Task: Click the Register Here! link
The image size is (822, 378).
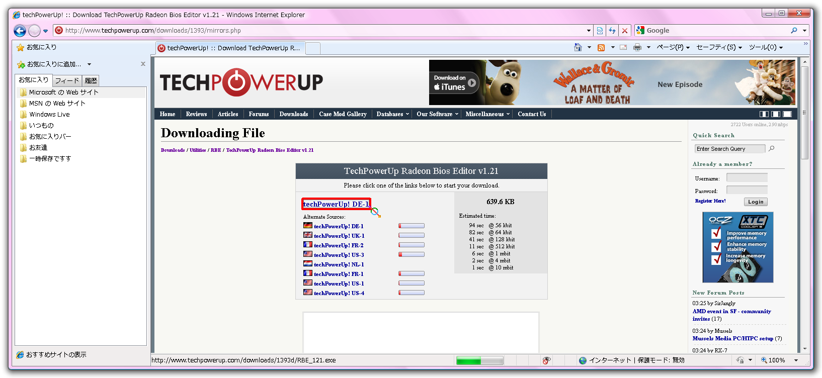Action: pyautogui.click(x=710, y=201)
